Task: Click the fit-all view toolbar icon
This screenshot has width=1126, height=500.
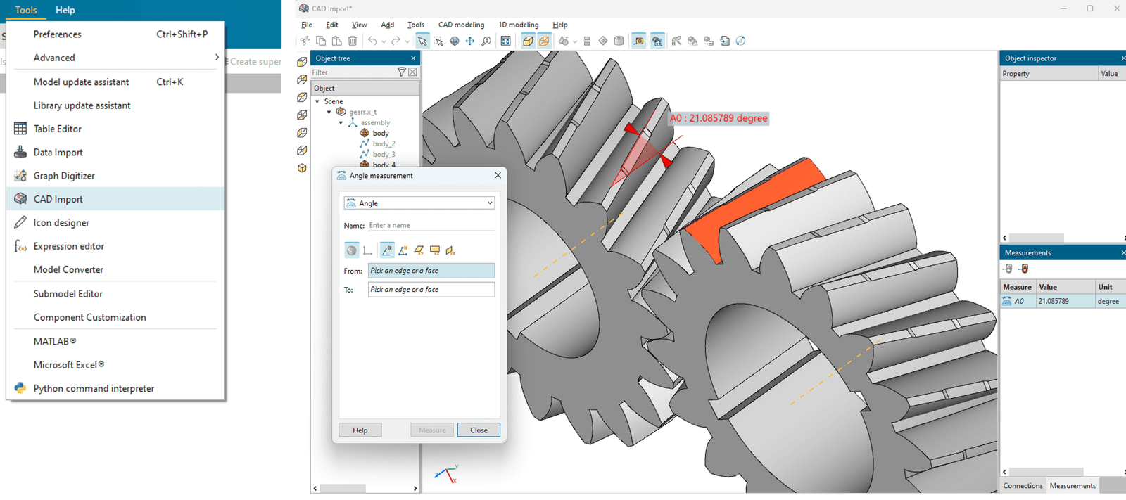Action: 505,41
